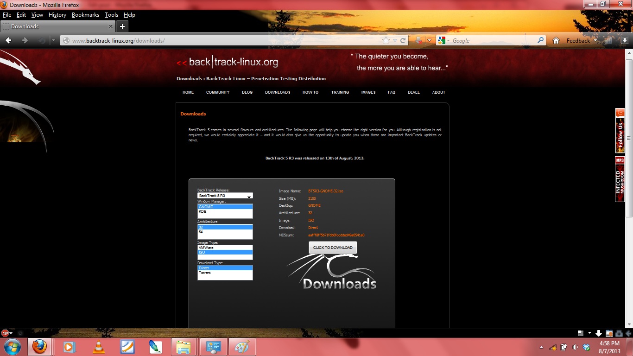
Task: Click the taskbar clock showing 4:58 PM
Action: pyautogui.click(x=609, y=347)
